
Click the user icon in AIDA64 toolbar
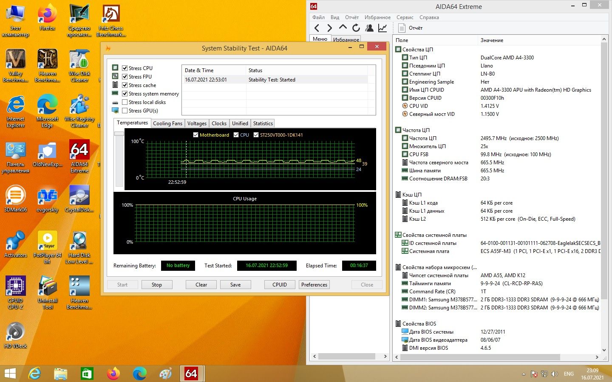(x=369, y=28)
